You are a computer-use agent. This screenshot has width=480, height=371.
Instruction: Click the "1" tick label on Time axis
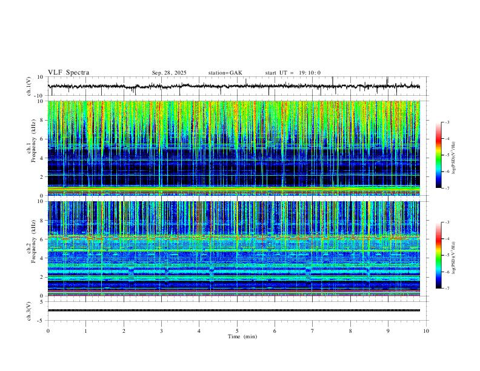pos(85,331)
